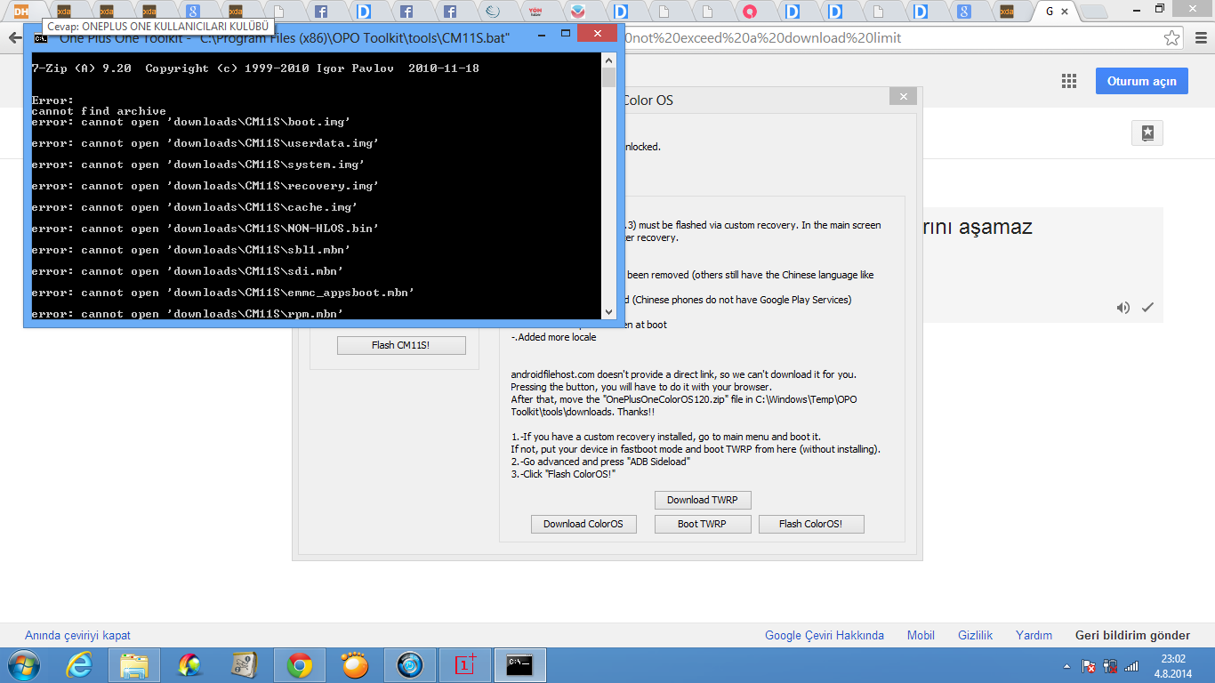Viewport: 1215px width, 683px height.
Task: Open Internet Explorer from the taskbar
Action: coord(79,664)
